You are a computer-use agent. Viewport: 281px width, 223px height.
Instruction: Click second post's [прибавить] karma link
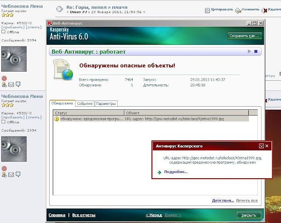13,117
